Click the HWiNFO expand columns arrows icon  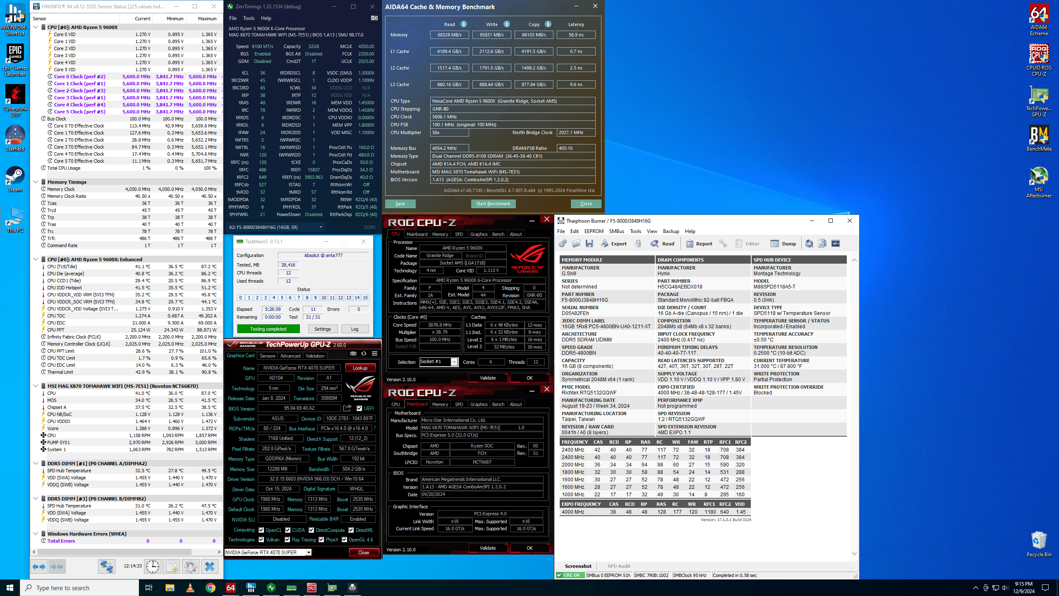tap(39, 566)
